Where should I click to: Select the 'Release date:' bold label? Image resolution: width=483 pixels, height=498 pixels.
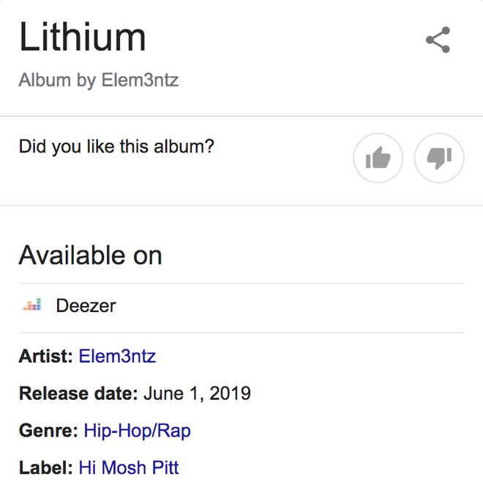tap(78, 393)
